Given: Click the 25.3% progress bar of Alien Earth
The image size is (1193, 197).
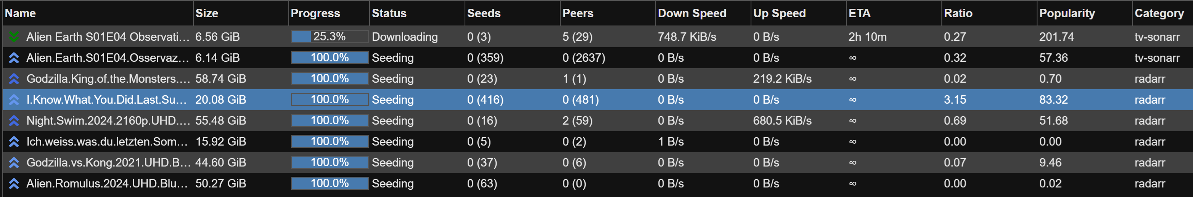Looking at the screenshot, I should point(329,37).
